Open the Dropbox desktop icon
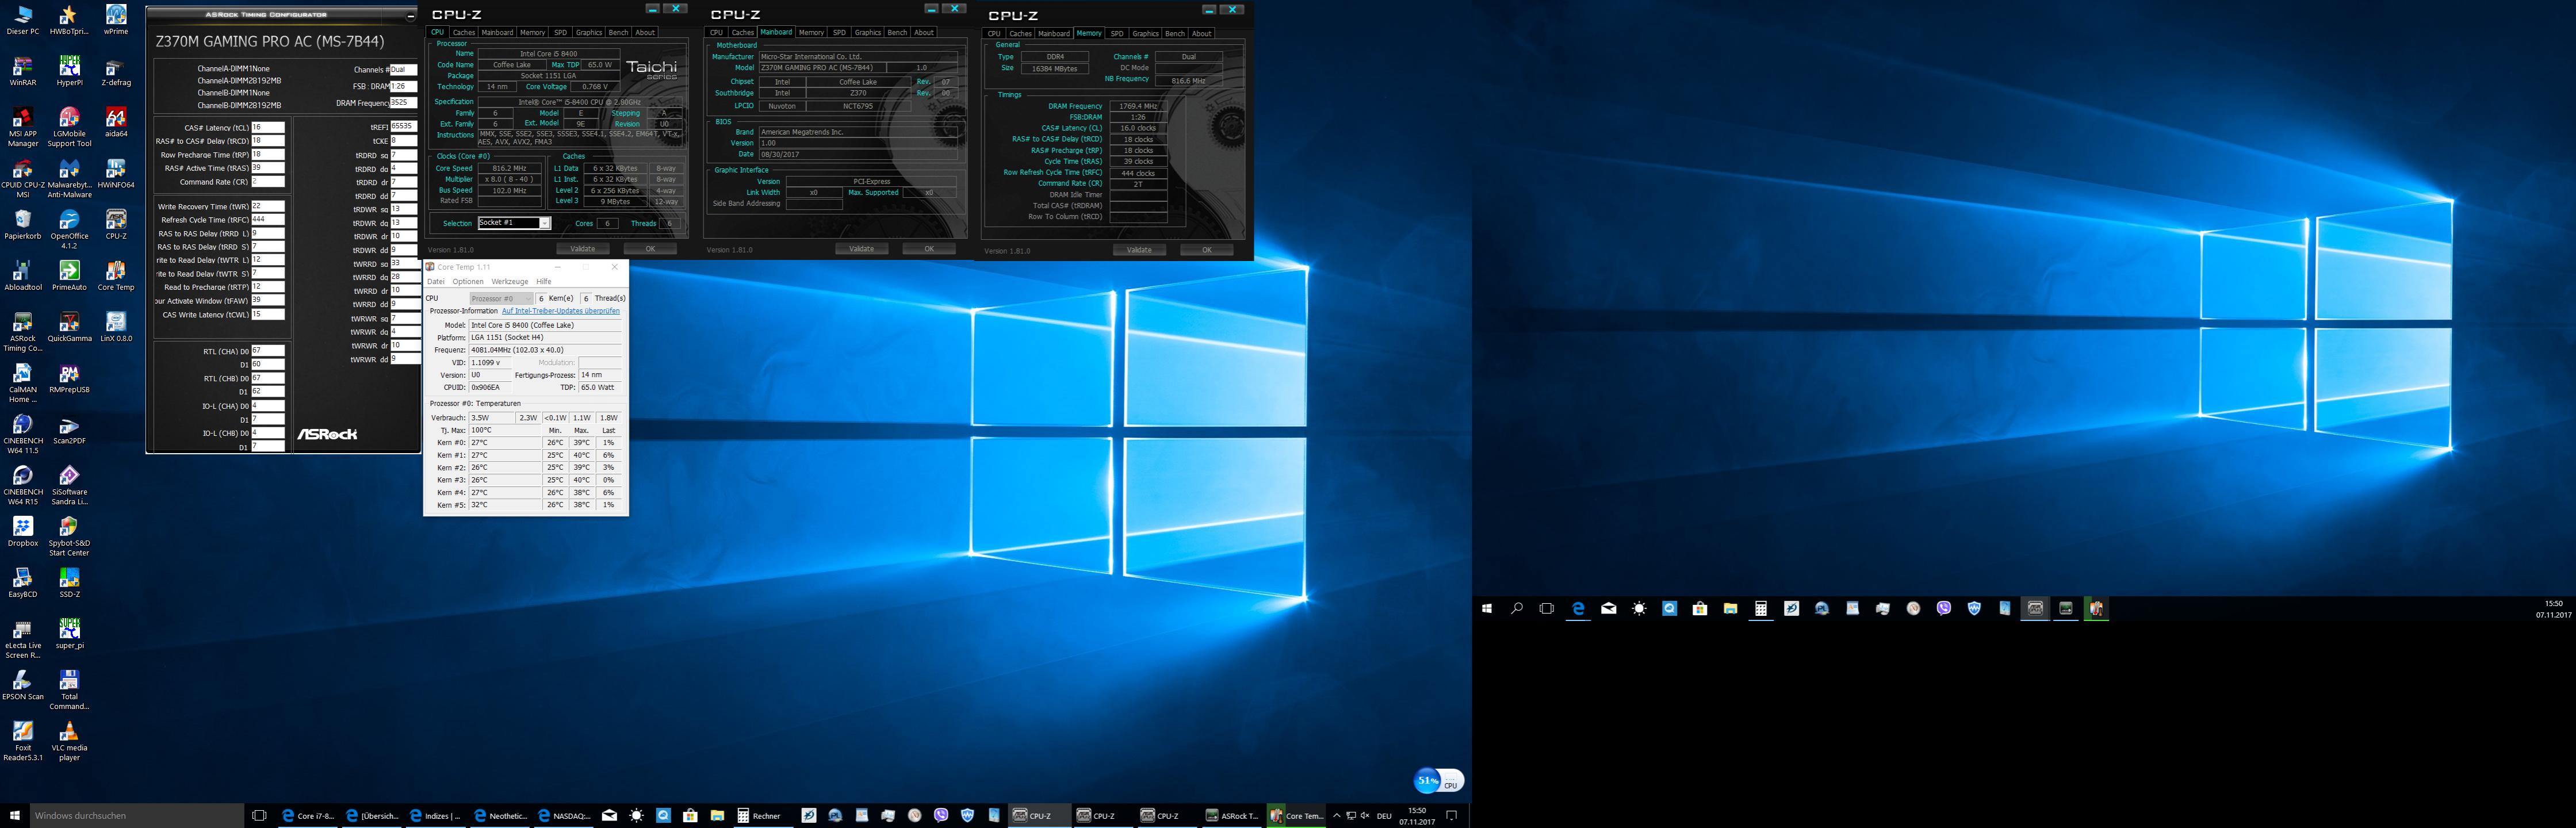Image resolution: width=2576 pixels, height=828 pixels. [x=22, y=528]
